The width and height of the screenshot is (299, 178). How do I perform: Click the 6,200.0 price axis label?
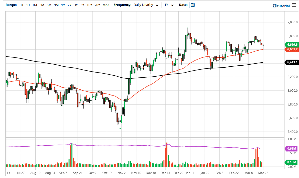(293, 77)
